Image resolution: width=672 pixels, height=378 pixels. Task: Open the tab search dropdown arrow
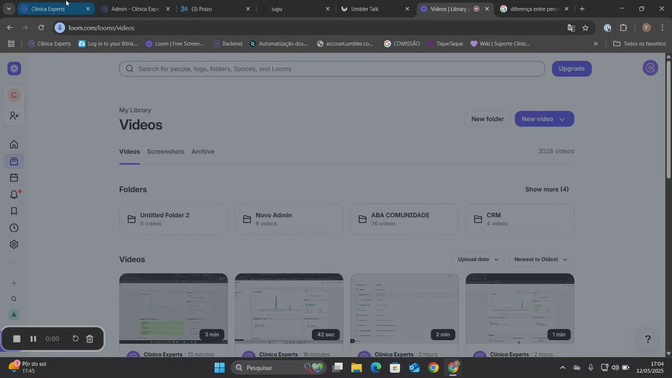8,9
